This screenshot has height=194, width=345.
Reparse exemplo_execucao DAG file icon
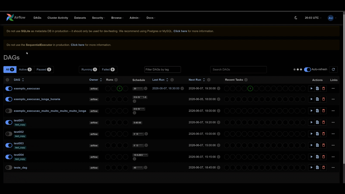(x=318, y=88)
